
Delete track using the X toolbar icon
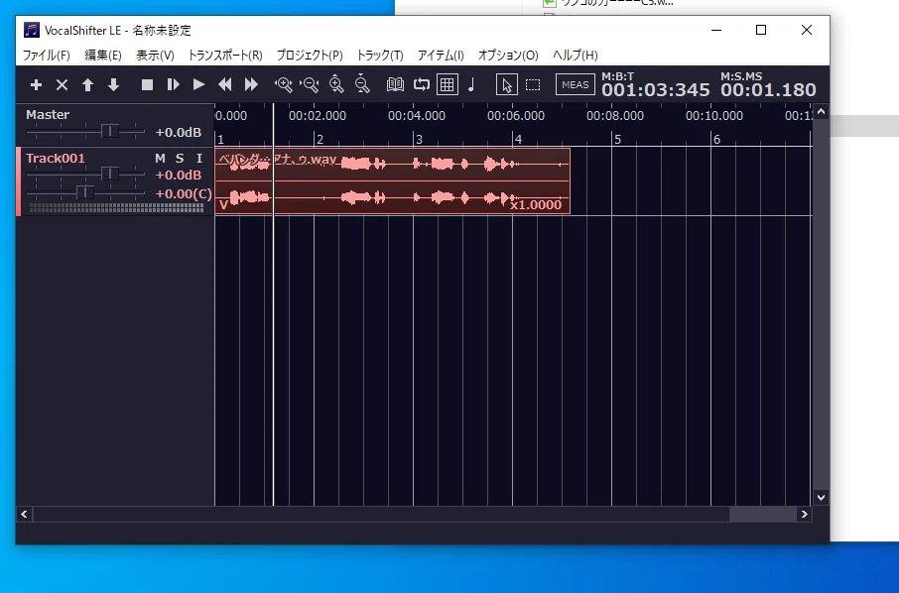click(x=62, y=85)
